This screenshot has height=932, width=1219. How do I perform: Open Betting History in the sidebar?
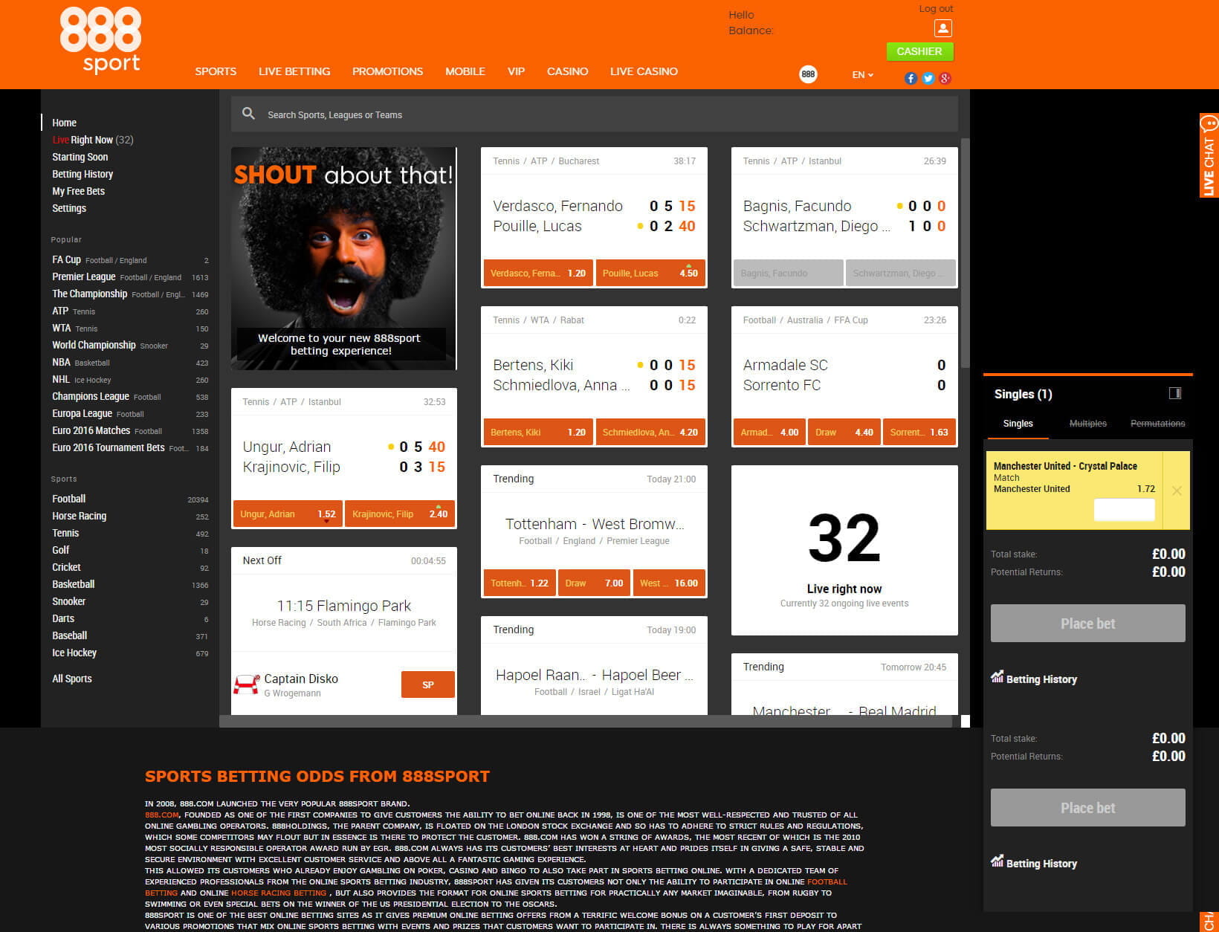pyautogui.click(x=83, y=174)
